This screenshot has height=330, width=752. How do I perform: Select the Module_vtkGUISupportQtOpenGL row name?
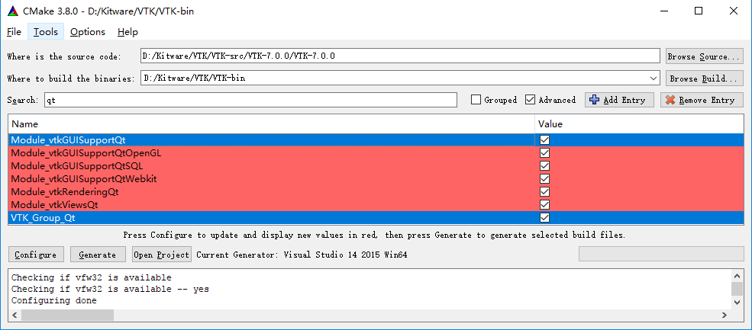pyautogui.click(x=86, y=152)
